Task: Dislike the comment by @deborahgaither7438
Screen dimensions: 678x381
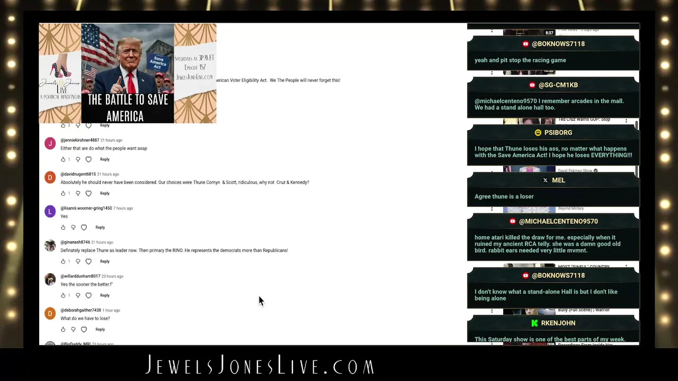Action: coord(73,329)
